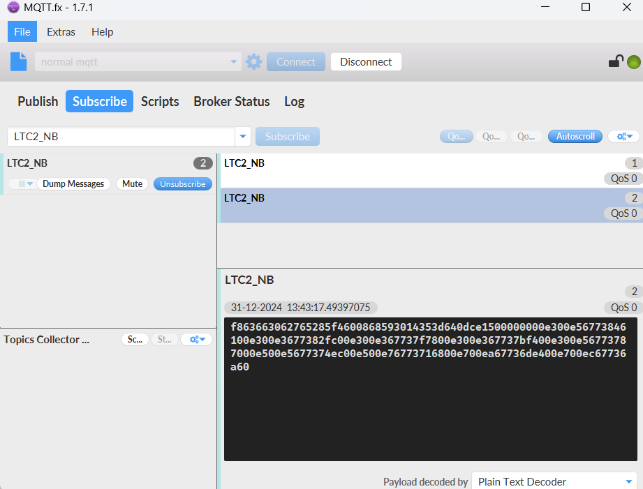Screen dimensions: 643x489
Task: Click the LTC2_NB topic input field
Action: pos(121,137)
